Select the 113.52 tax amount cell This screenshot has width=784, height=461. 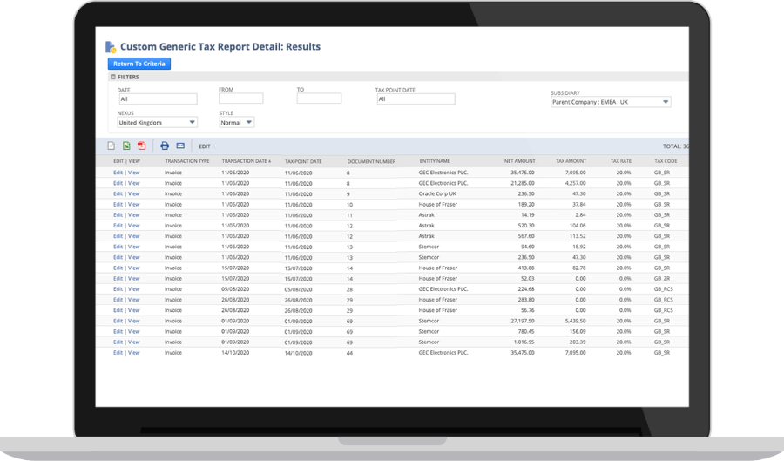(x=578, y=236)
